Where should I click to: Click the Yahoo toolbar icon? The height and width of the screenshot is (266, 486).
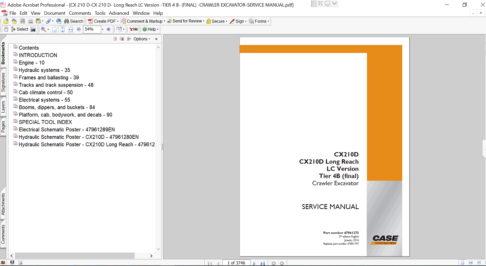[133, 29]
